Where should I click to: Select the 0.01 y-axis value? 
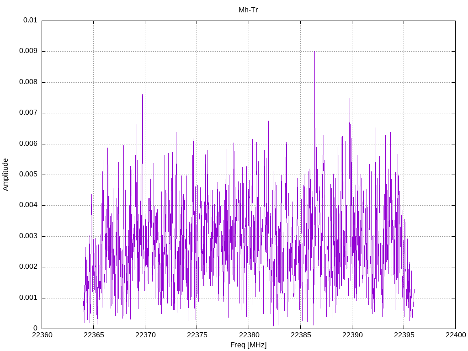[x=31, y=20]
